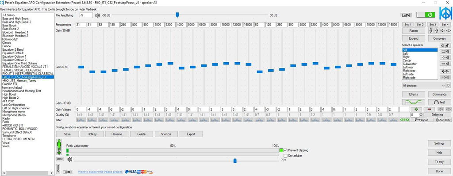The image size is (453, 176).
Task: Toggle the green power on/off switch
Action: 426,15
